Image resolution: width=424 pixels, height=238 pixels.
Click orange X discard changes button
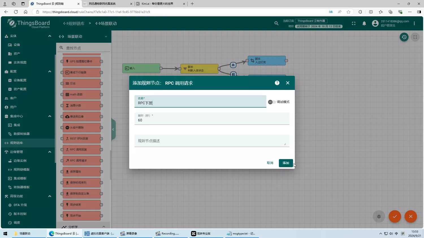410,217
